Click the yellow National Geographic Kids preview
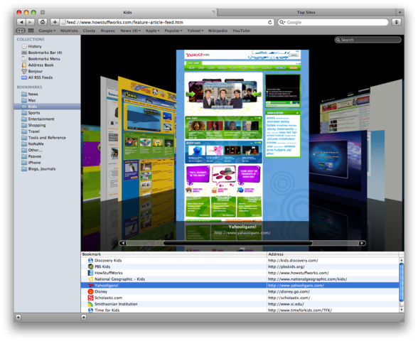This screenshot has height=341, width=418. pos(146,139)
